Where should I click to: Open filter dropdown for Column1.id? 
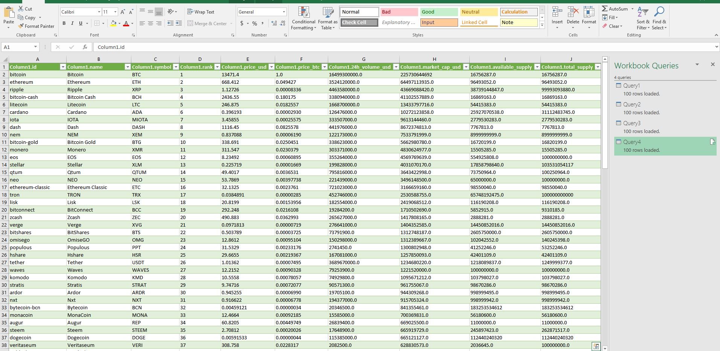pyautogui.click(x=63, y=67)
